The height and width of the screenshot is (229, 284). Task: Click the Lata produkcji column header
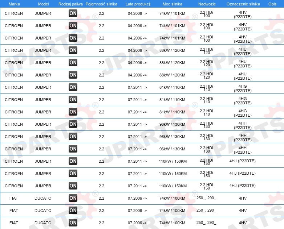[x=138, y=4]
